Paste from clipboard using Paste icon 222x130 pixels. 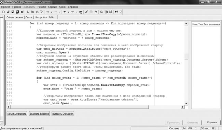(x=37, y=12)
